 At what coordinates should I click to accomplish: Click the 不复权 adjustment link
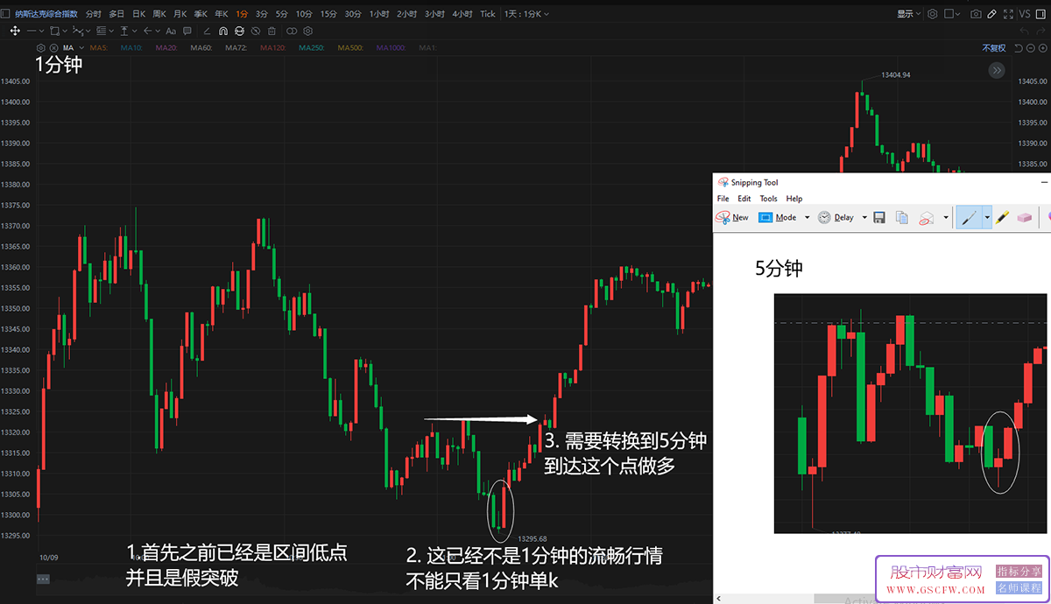coord(994,47)
